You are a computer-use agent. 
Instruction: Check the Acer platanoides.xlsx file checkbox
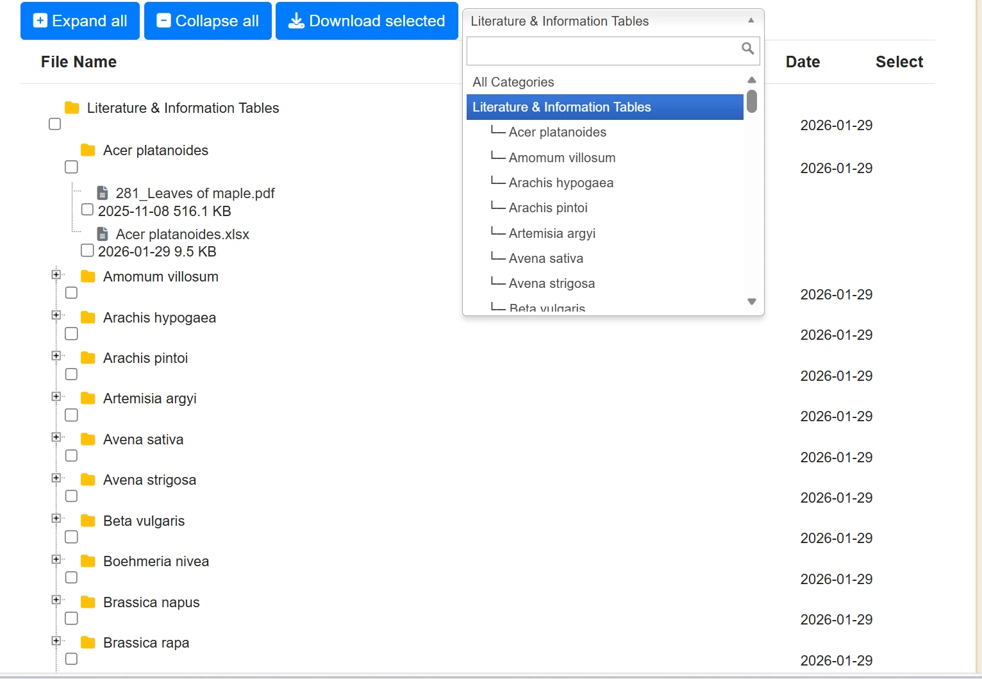pos(87,251)
